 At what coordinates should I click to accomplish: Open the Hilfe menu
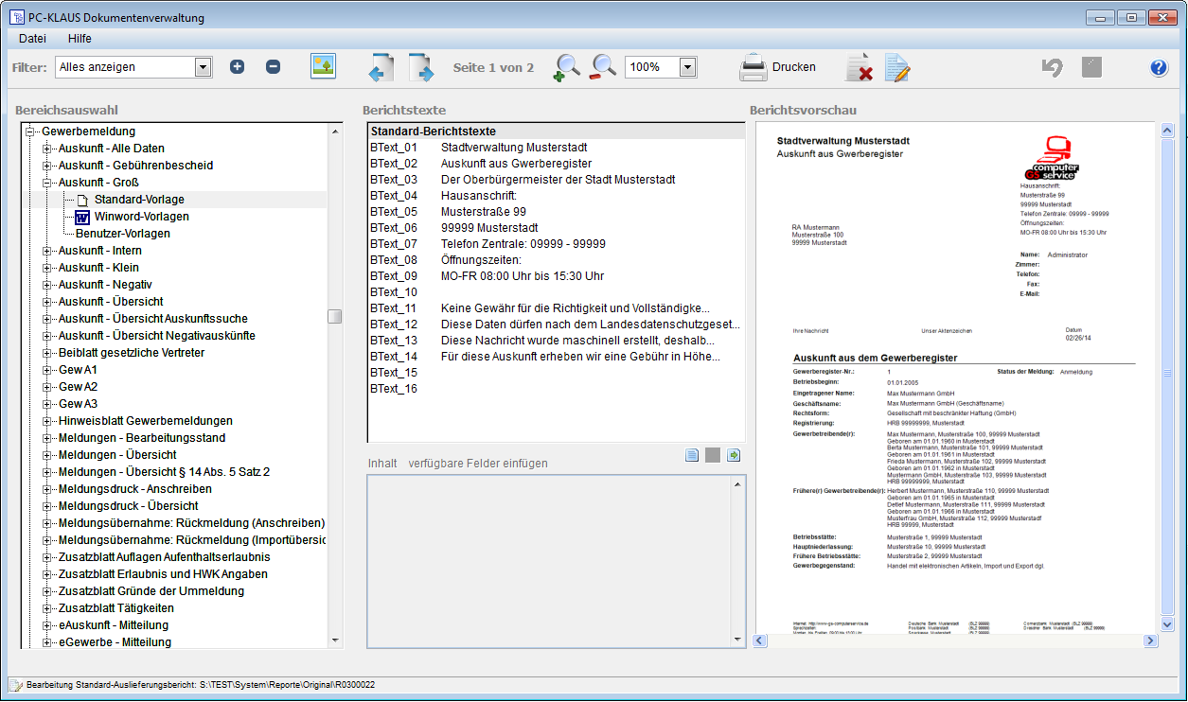(x=80, y=39)
